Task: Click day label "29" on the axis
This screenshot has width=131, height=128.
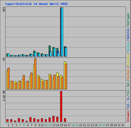Action: click(x=115, y=125)
